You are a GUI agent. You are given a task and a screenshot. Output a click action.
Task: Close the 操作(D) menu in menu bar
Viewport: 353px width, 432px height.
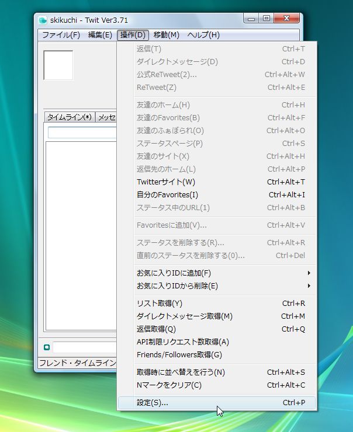[133, 35]
